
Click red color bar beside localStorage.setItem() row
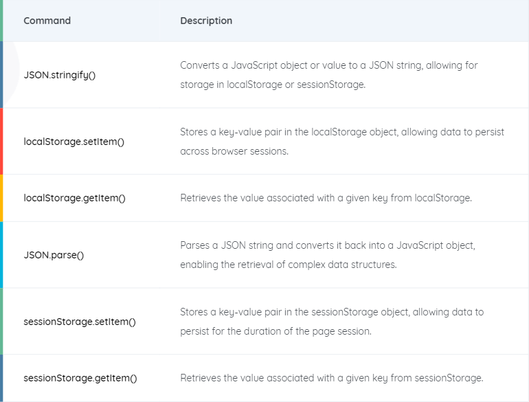click(1, 141)
